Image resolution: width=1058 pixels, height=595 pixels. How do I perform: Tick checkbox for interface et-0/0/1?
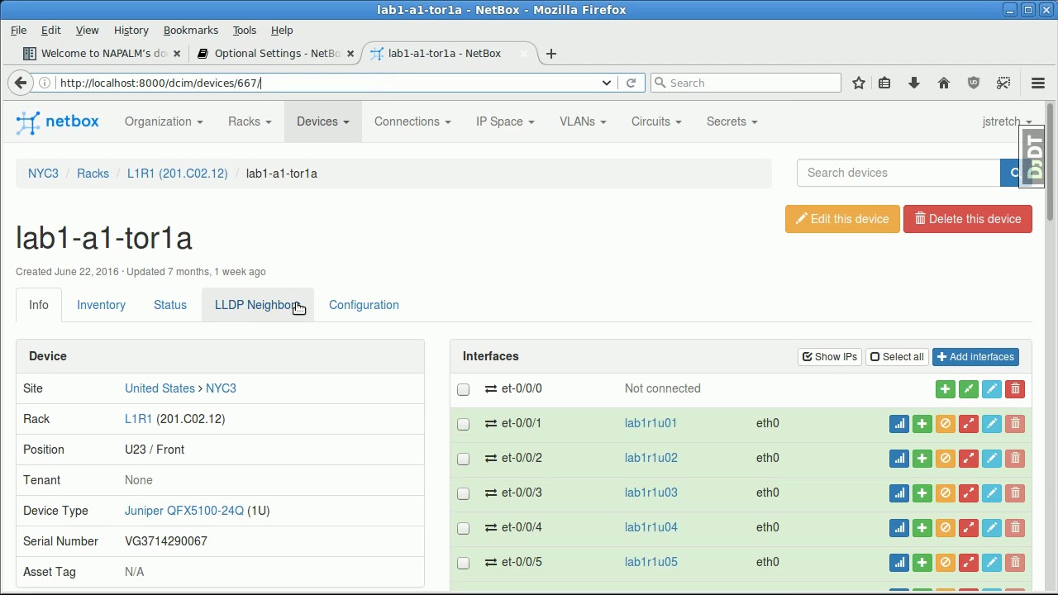tap(463, 424)
